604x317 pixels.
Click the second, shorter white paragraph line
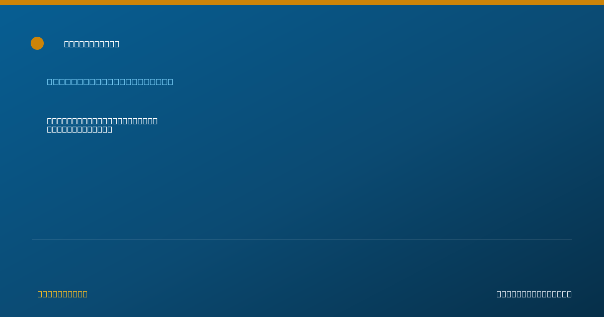pyautogui.click(x=80, y=129)
